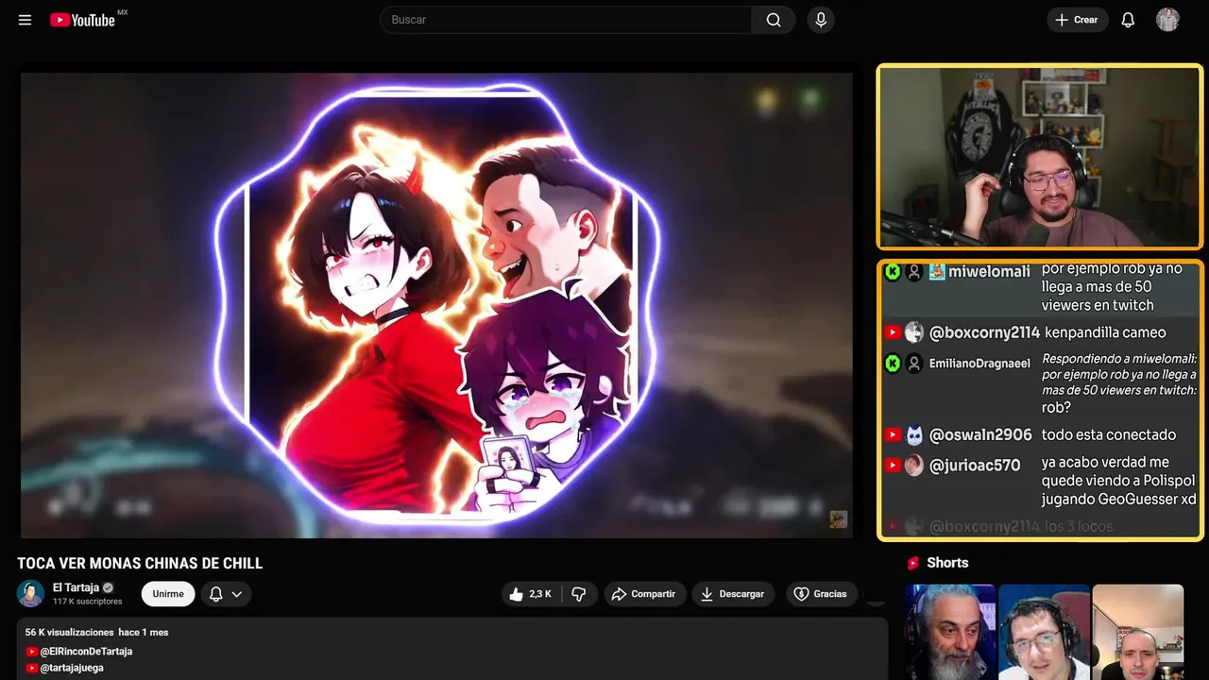The height and width of the screenshot is (680, 1209).
Task: Open the Crear button
Action: coord(1077,20)
